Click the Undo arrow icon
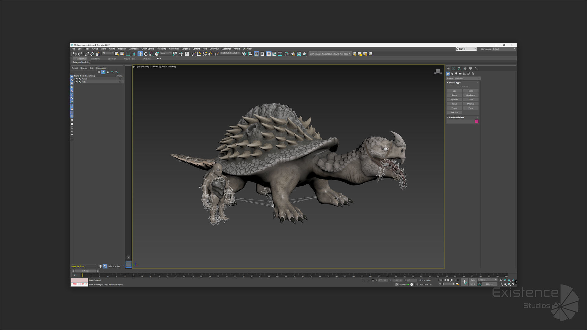Screen dimensions: 587x330 (75, 54)
